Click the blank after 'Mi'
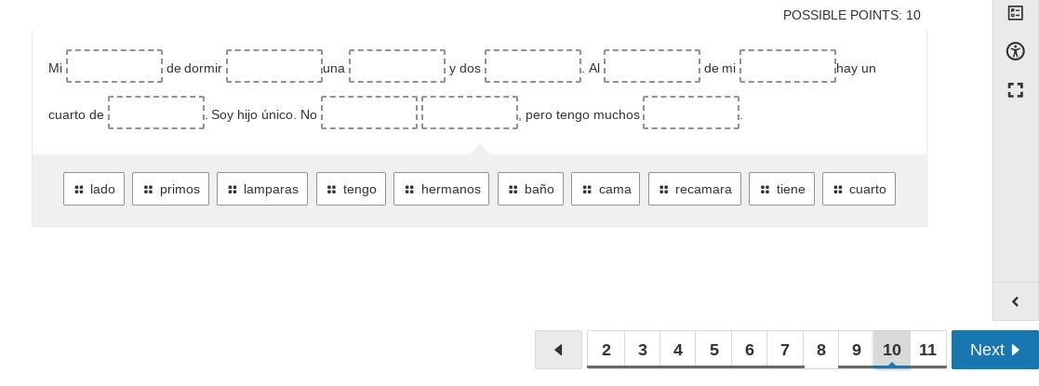Viewport: 1039px width, 386px height. click(114, 66)
